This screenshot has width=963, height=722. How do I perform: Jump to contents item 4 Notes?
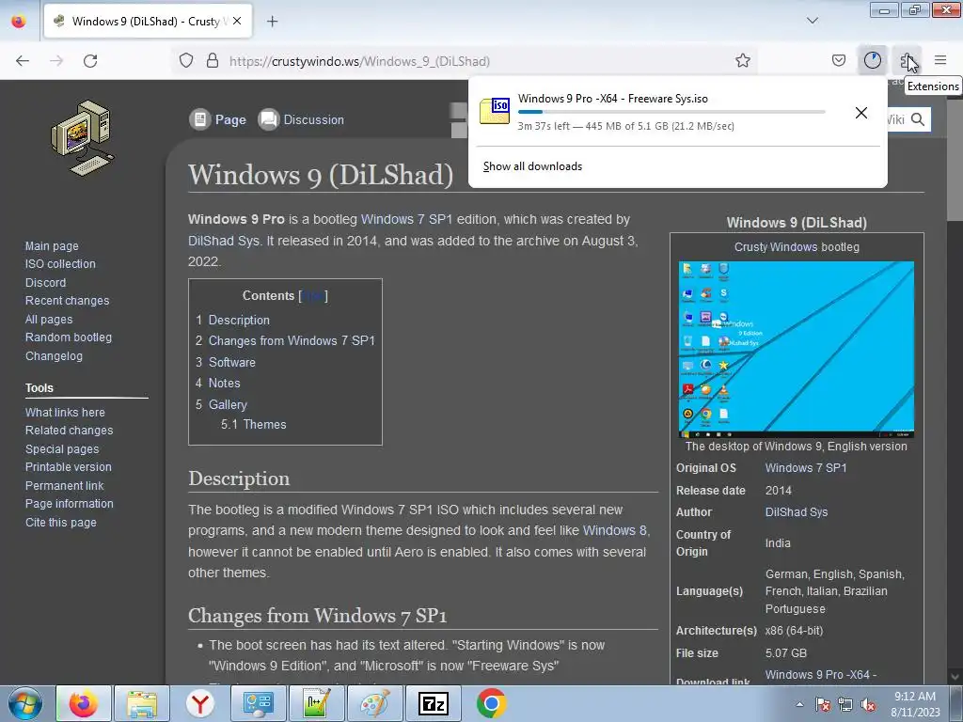pyautogui.click(x=217, y=384)
